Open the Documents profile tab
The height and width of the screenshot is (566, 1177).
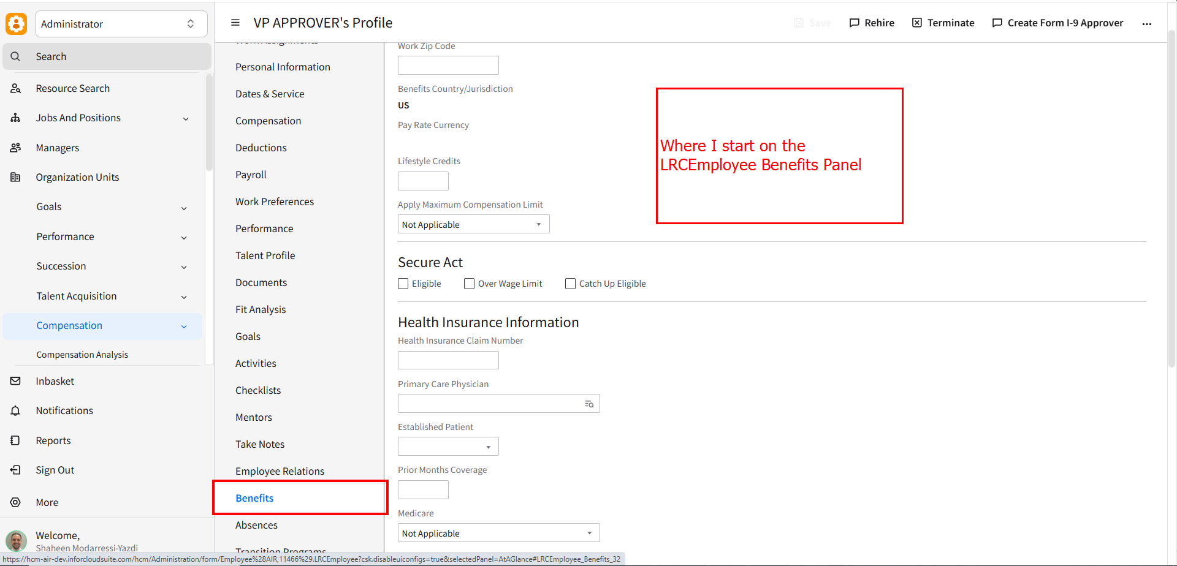point(261,282)
